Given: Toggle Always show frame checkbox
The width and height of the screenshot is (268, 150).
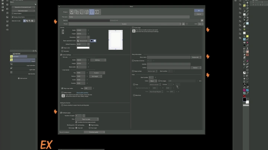Looking at the screenshot, I should [13, 17].
